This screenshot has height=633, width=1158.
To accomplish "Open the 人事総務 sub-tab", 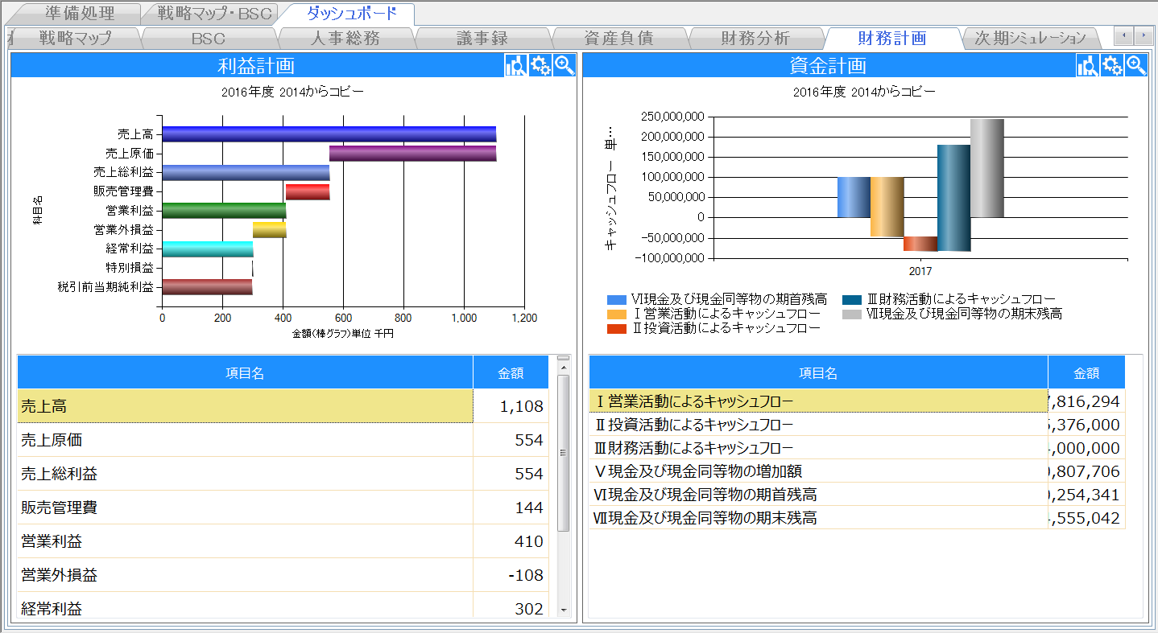I will [345, 38].
